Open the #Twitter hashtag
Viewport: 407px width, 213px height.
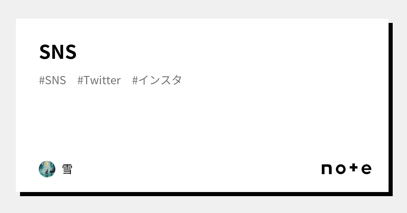point(99,80)
